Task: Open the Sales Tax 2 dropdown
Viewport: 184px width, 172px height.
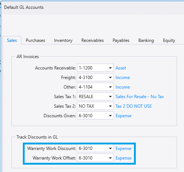Action: click(x=110, y=106)
